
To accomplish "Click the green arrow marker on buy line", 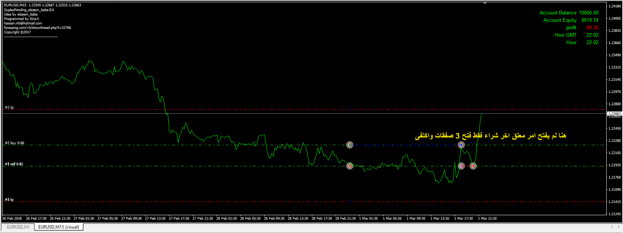I will point(349,145).
